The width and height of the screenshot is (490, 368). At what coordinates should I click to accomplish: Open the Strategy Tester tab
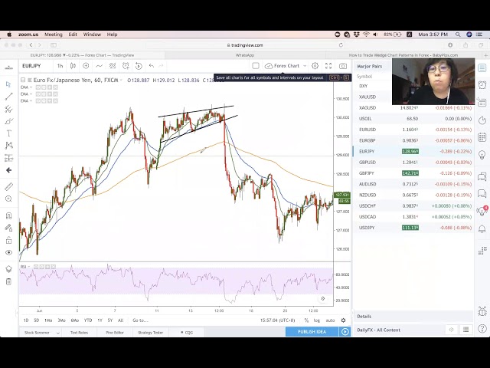coord(150,332)
